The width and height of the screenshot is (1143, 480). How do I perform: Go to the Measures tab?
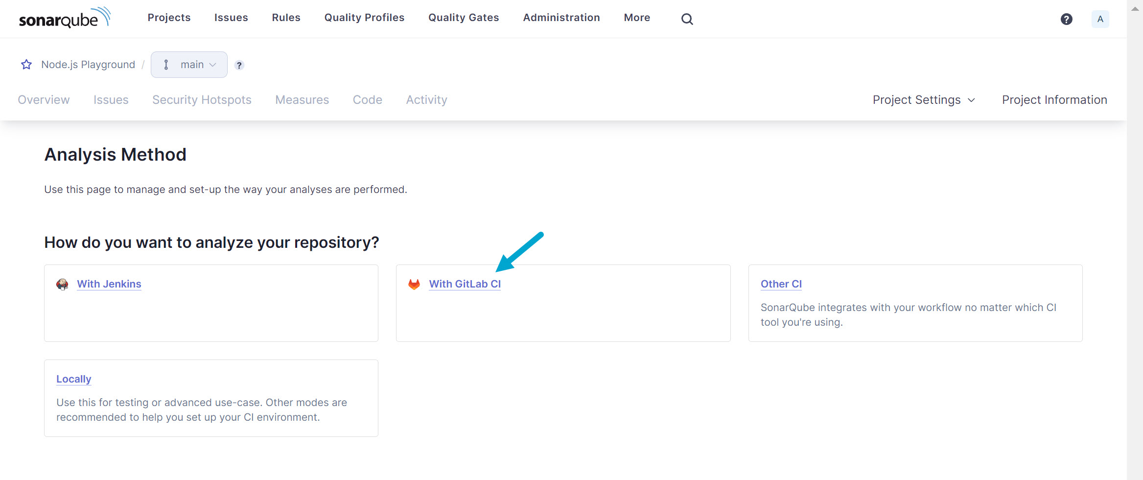[x=302, y=100]
